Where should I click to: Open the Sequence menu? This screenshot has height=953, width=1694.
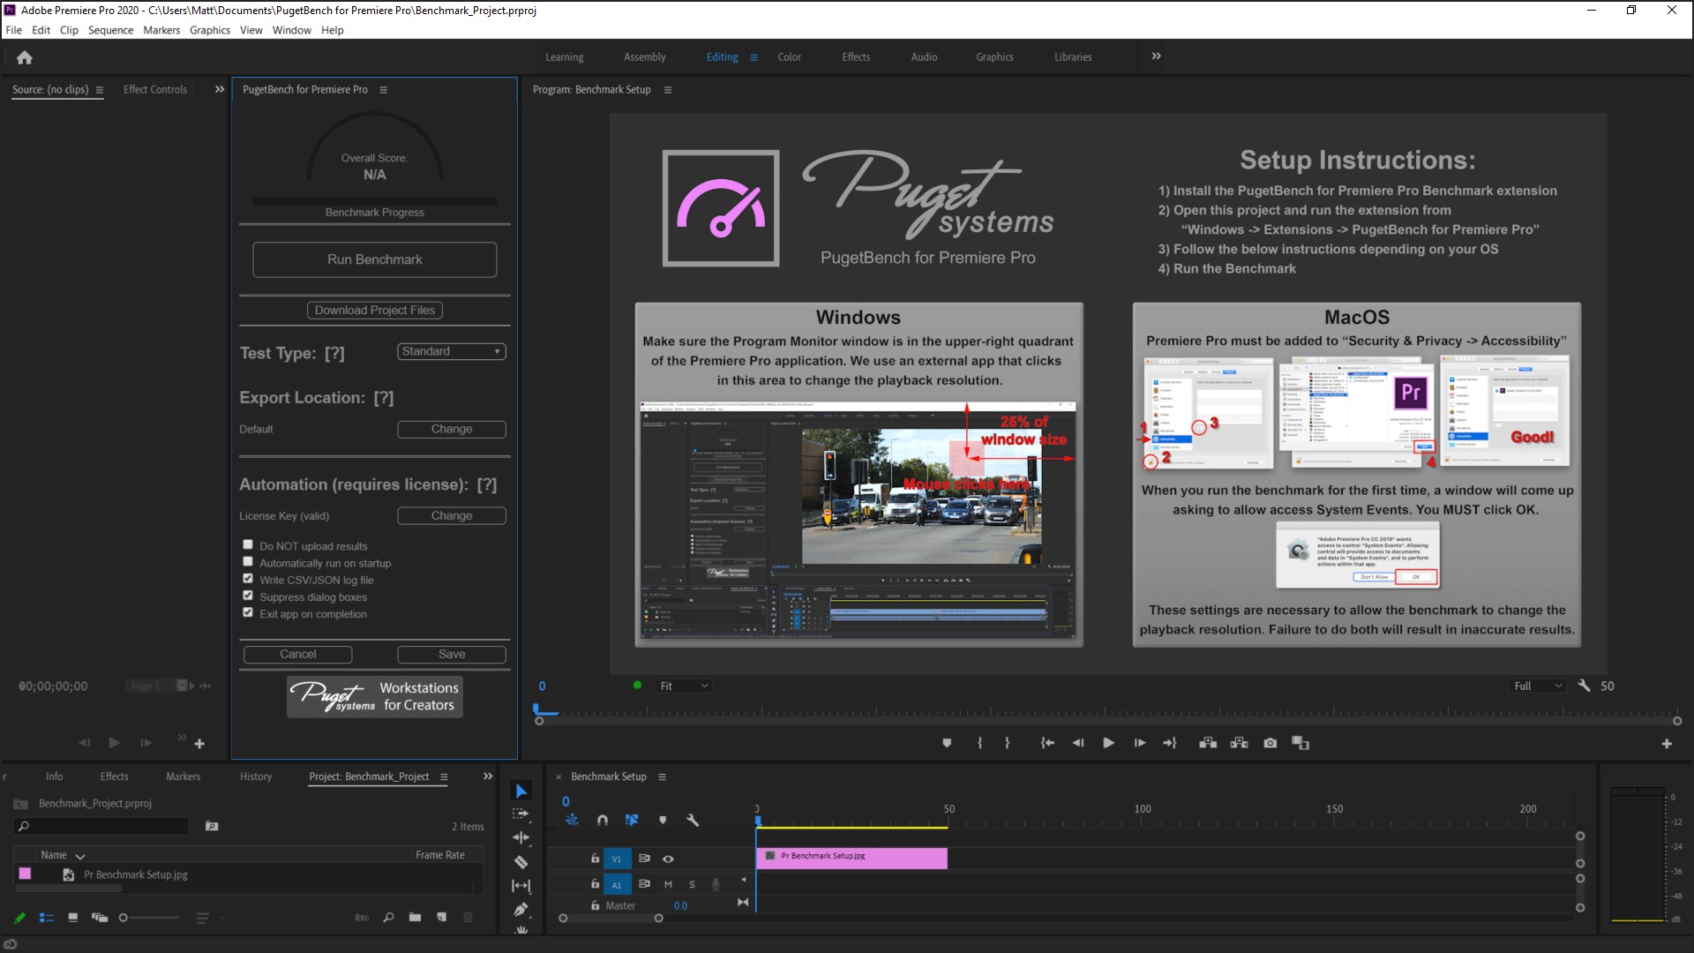click(x=110, y=30)
